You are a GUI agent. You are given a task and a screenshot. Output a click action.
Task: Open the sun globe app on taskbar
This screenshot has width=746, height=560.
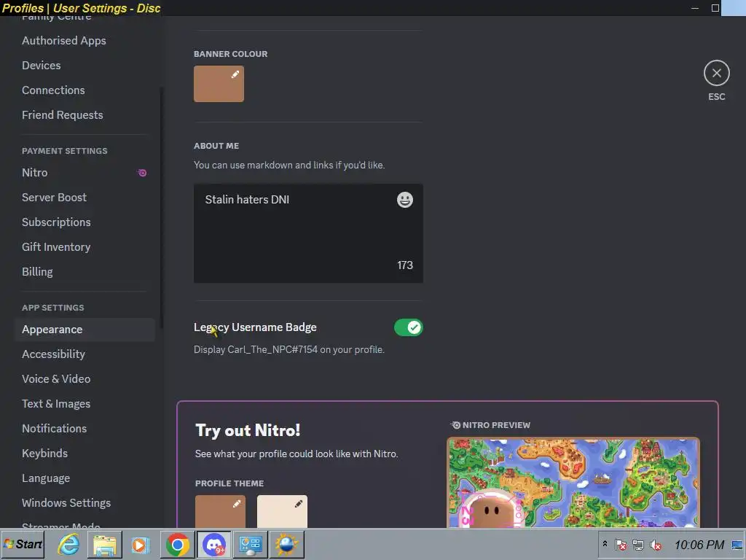coord(286,544)
